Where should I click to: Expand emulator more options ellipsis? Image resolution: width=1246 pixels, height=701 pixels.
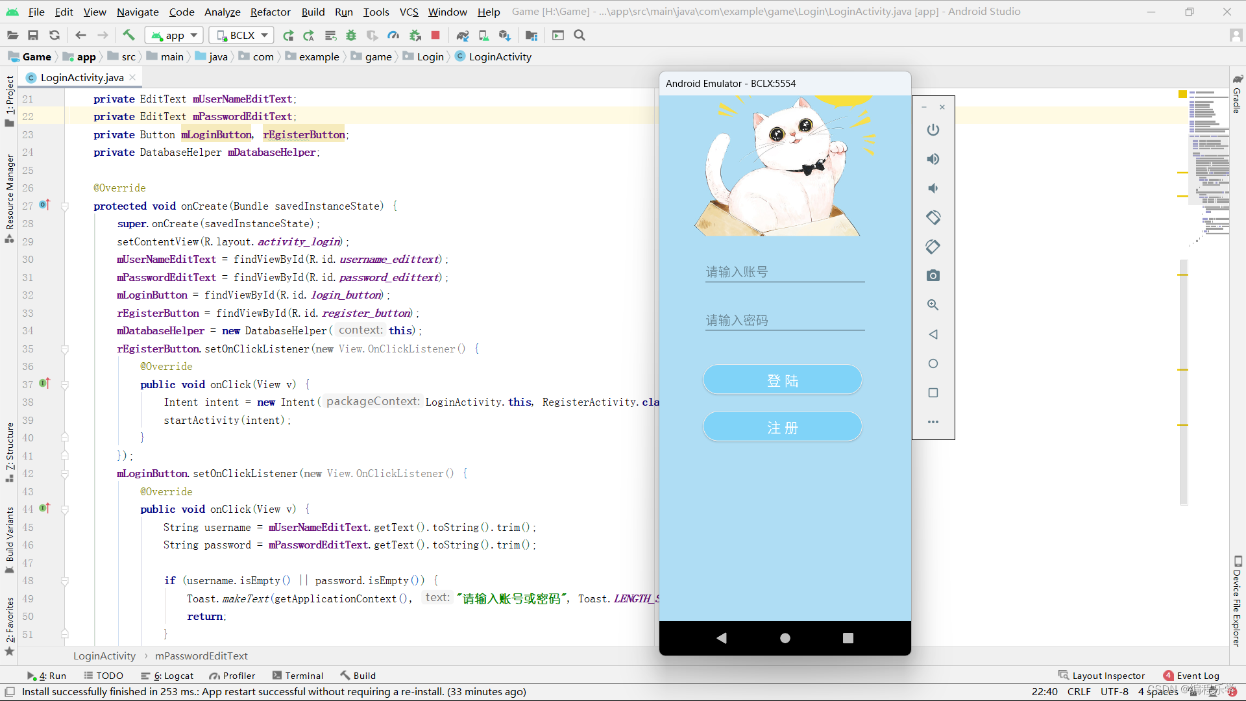coord(933,422)
